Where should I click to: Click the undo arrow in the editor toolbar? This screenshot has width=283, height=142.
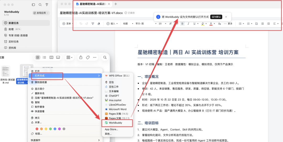(x=81, y=24)
